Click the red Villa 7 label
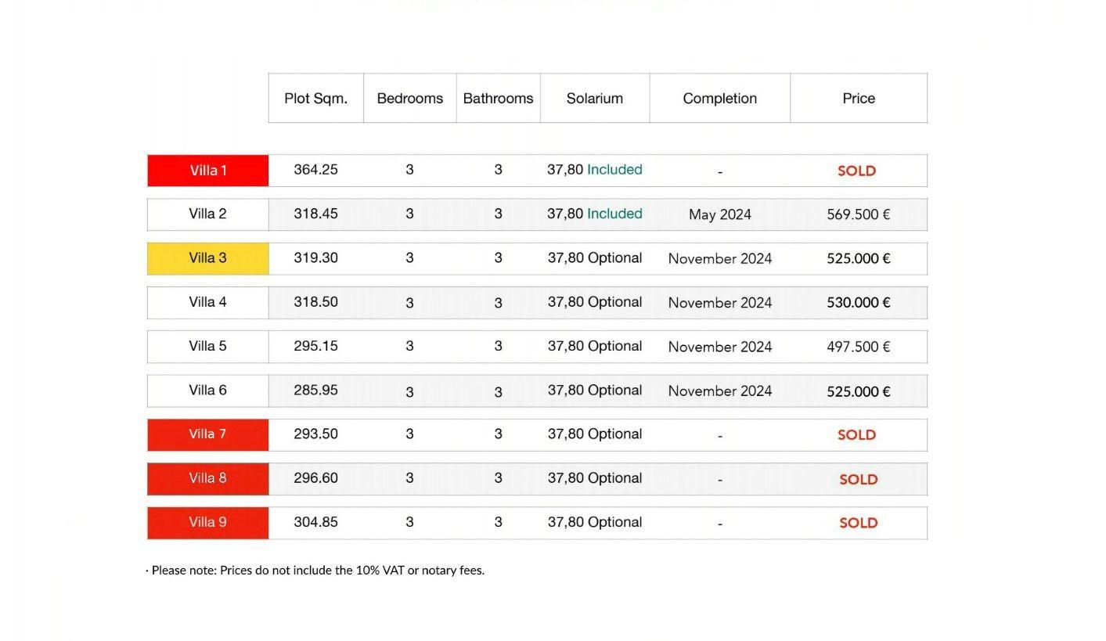 pos(208,434)
